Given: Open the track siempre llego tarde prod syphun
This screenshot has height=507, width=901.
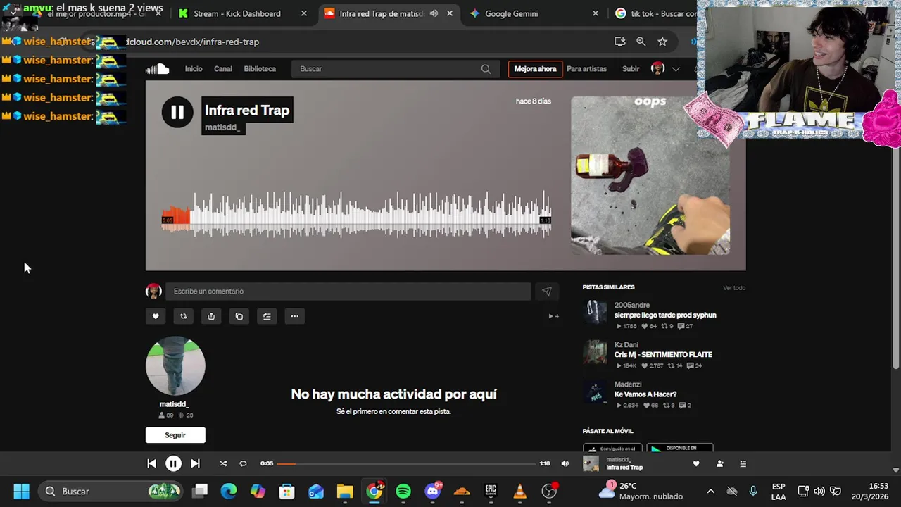Looking at the screenshot, I should [x=665, y=315].
